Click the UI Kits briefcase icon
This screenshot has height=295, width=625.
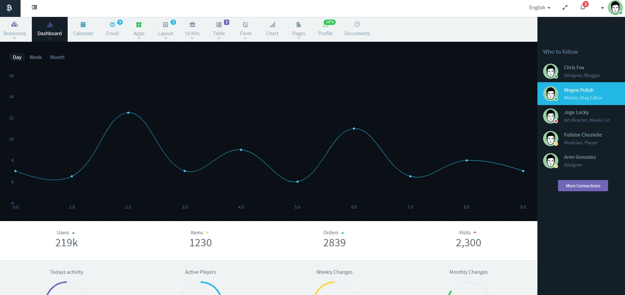click(192, 25)
